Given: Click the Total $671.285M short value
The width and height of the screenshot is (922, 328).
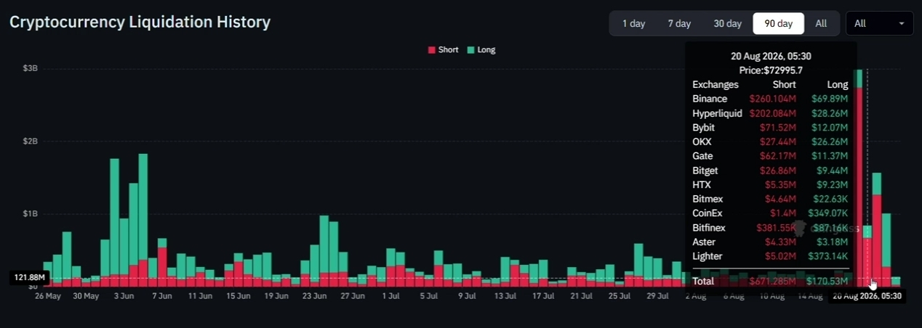Looking at the screenshot, I should pyautogui.click(x=773, y=281).
